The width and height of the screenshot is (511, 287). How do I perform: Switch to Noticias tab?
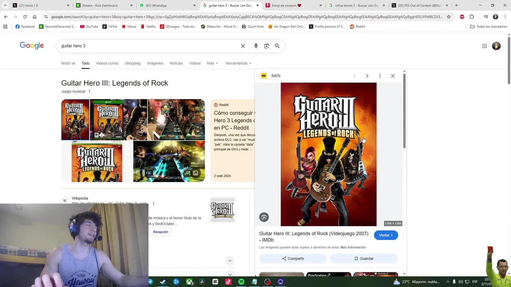(x=176, y=63)
